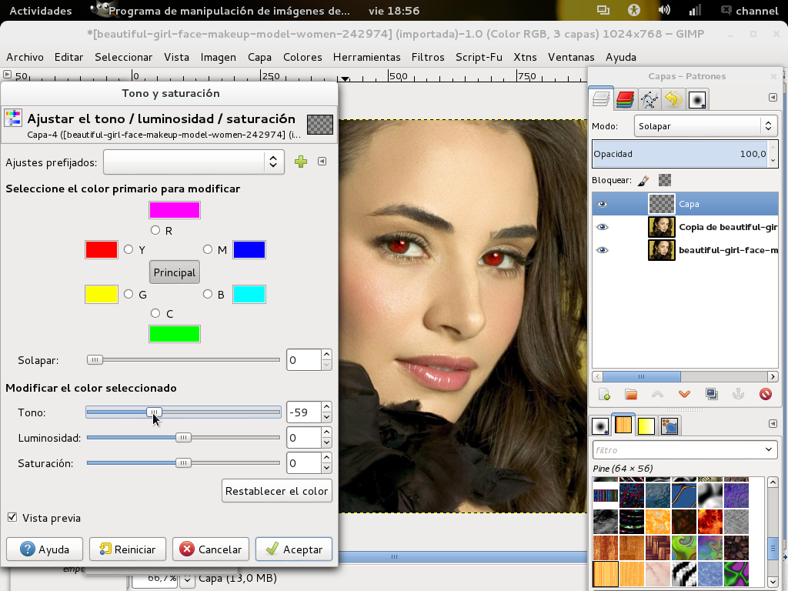Create a new layer group

[631, 394]
